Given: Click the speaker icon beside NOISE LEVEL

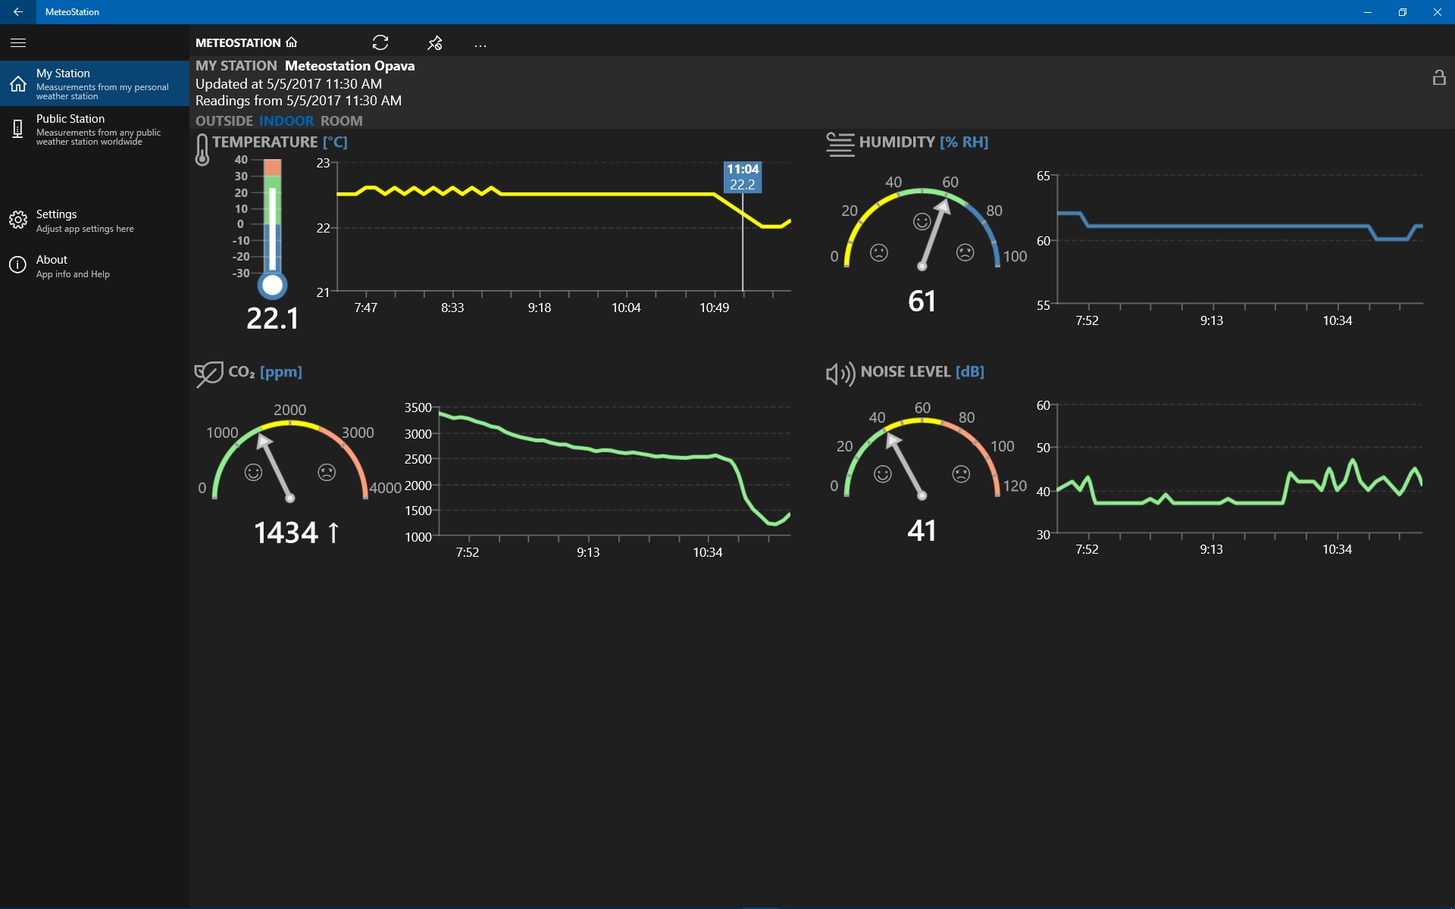Looking at the screenshot, I should tap(839, 373).
